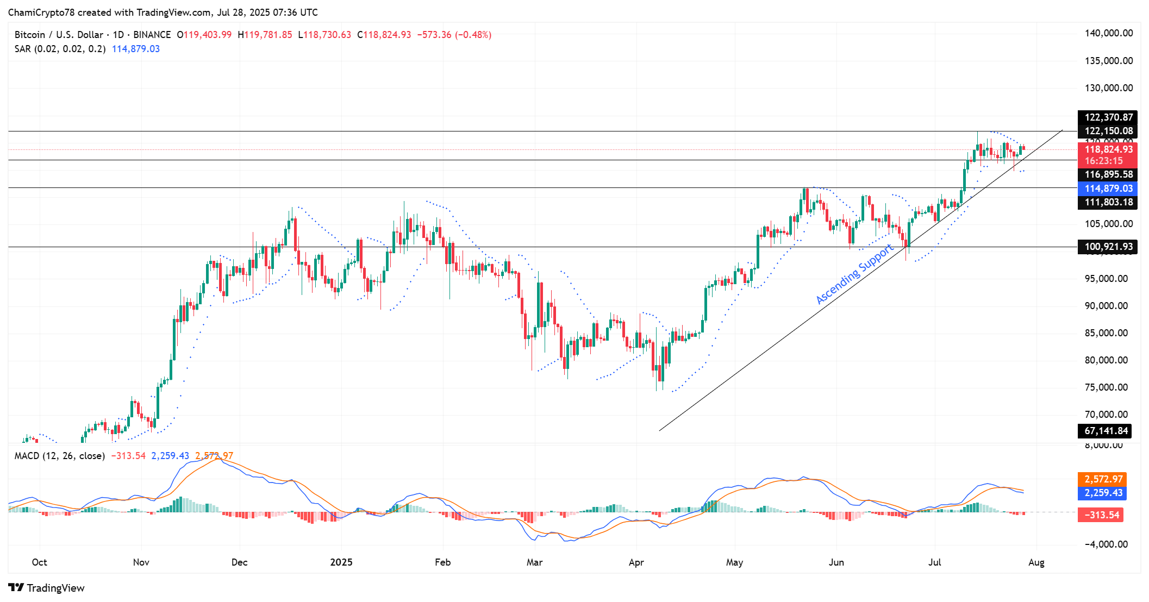Click the Aug label on the time axis

tap(1036, 562)
